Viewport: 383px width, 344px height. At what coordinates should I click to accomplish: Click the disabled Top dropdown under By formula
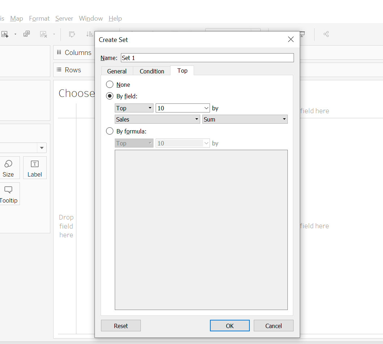coord(134,143)
